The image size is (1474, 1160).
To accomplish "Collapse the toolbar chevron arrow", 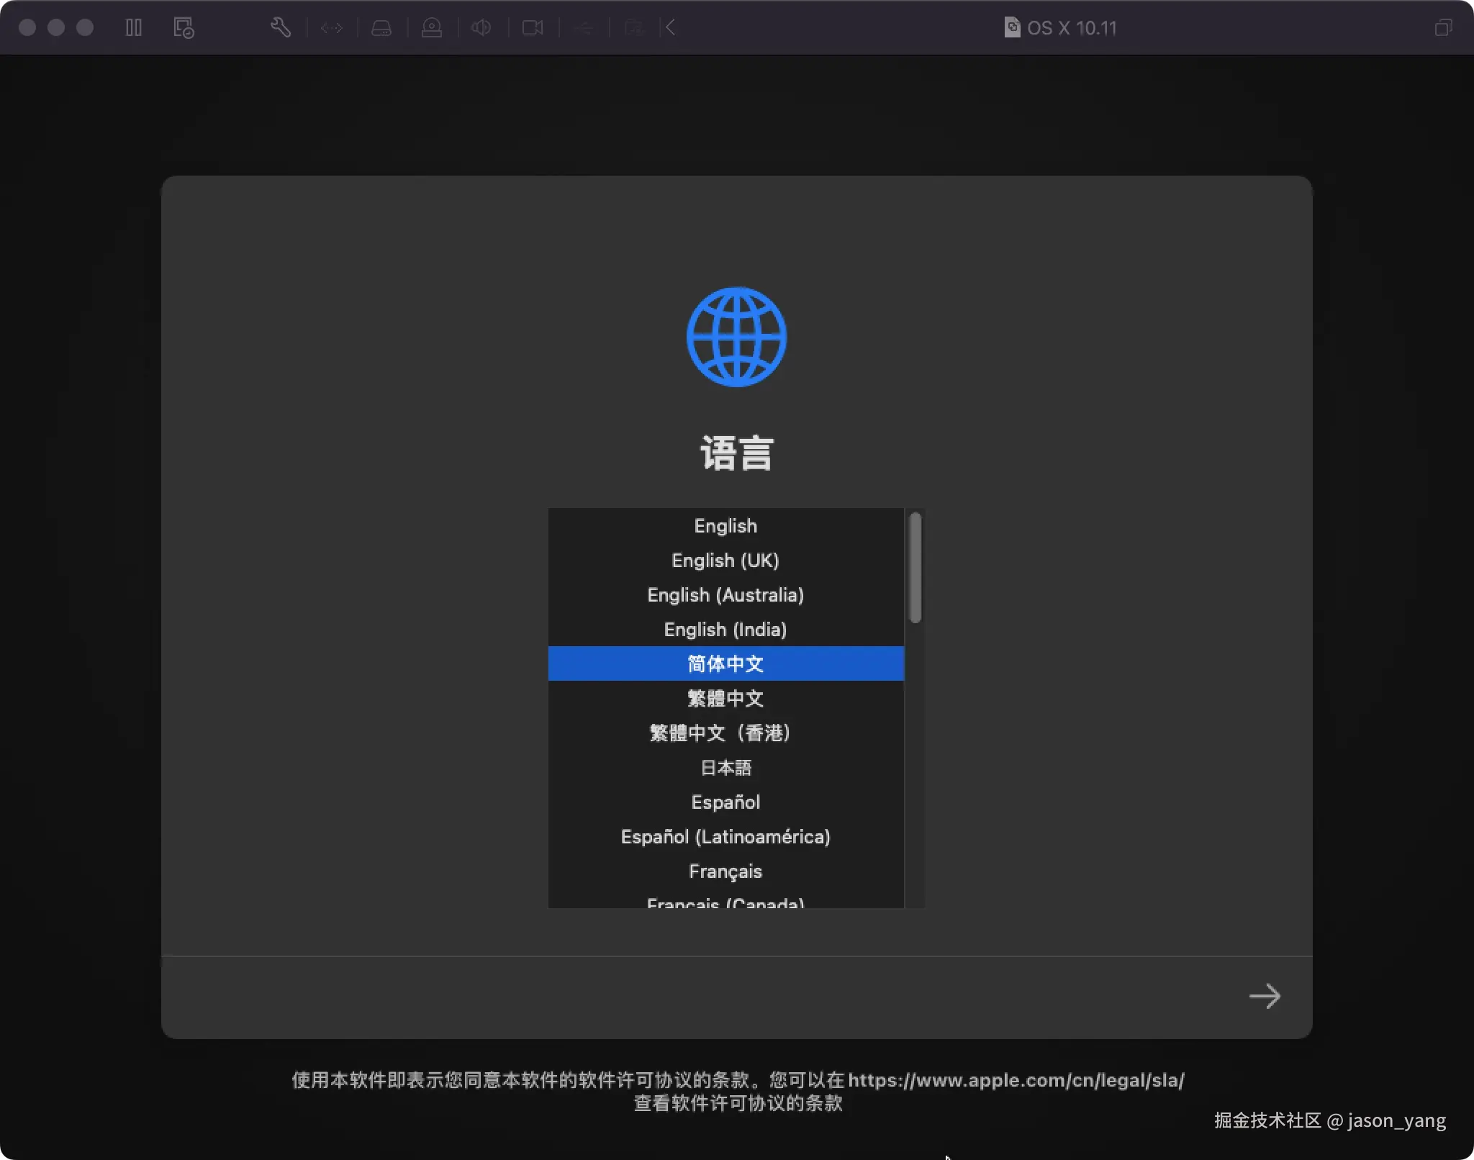I will [x=670, y=28].
